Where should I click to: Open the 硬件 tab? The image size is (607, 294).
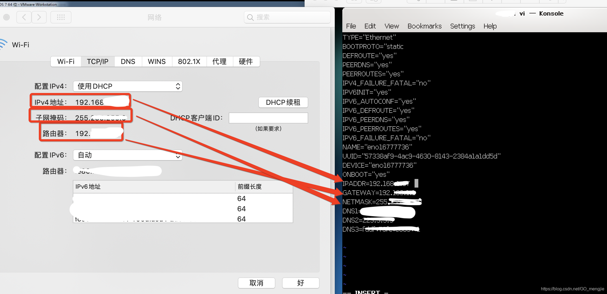tap(246, 62)
